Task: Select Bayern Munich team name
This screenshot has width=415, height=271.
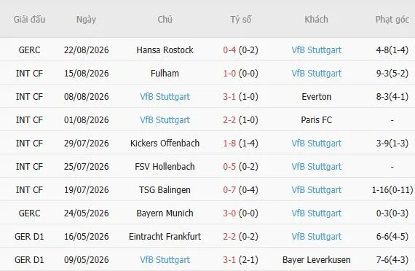Action: 165,213
